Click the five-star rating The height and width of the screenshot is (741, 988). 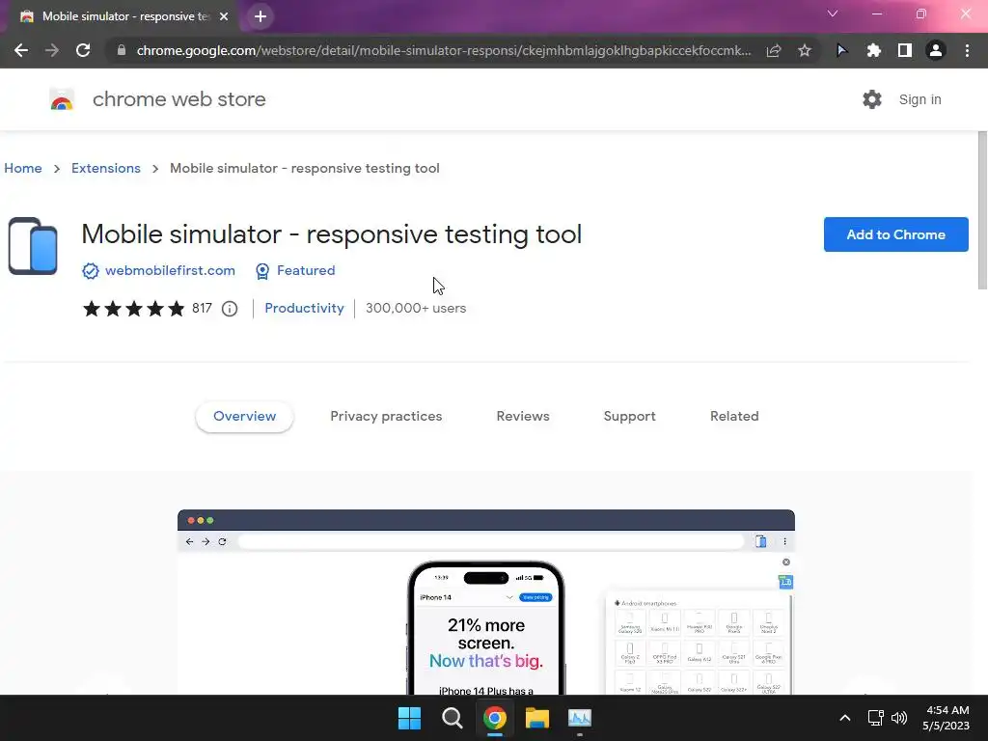tap(133, 308)
